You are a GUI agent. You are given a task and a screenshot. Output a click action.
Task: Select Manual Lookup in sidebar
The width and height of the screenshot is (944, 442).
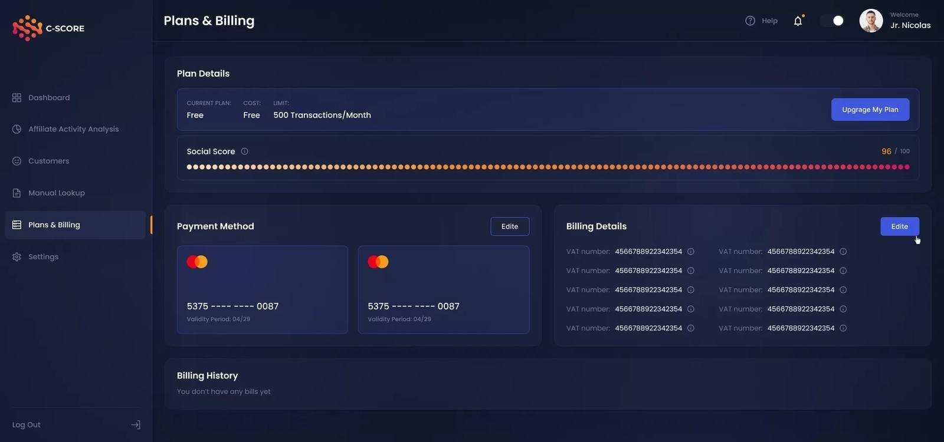pyautogui.click(x=75, y=193)
